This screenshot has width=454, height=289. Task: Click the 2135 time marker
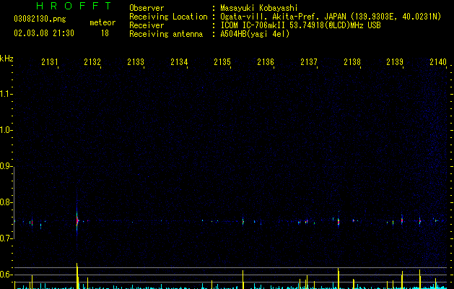click(222, 61)
